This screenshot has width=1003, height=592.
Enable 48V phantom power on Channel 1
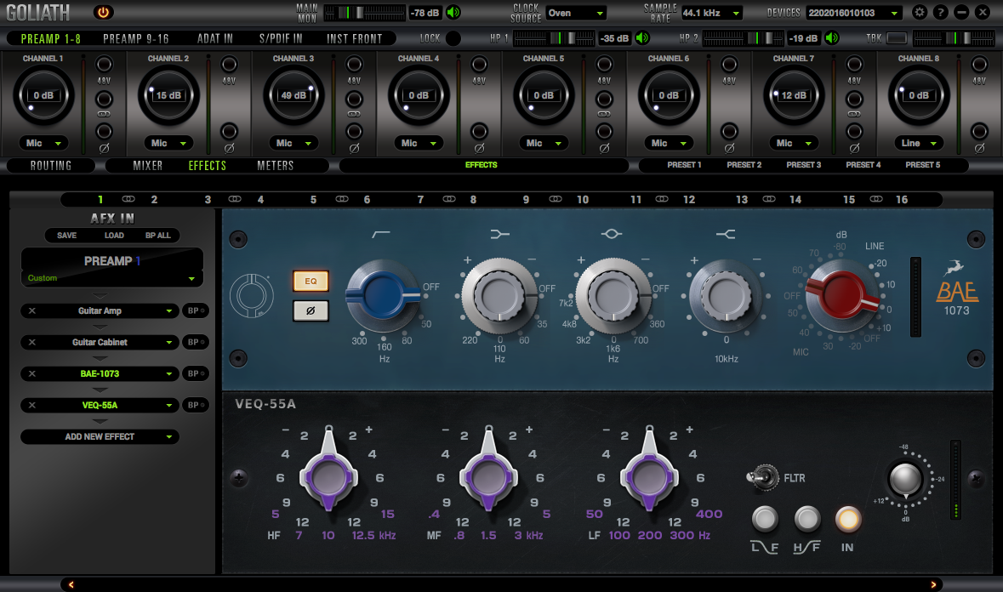[x=104, y=65]
